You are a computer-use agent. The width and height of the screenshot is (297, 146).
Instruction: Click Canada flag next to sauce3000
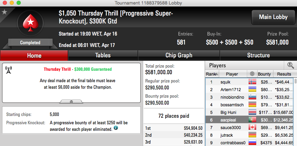pyautogui.click(x=252, y=127)
